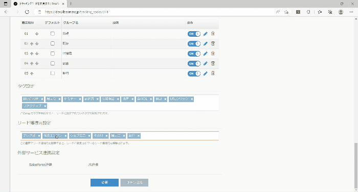Move row 03 up with arrow
The width and height of the screenshot is (358, 192).
click(32, 54)
